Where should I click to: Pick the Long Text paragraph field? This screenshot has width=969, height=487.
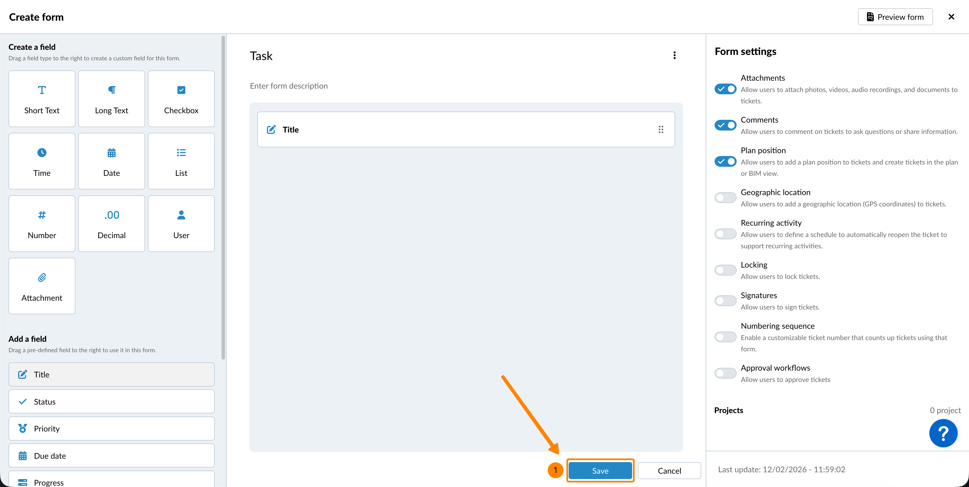coord(111,99)
